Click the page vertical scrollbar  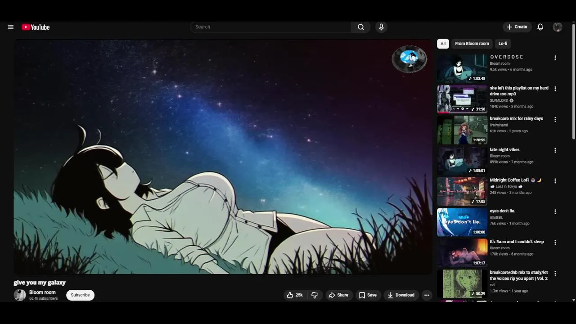(x=573, y=81)
